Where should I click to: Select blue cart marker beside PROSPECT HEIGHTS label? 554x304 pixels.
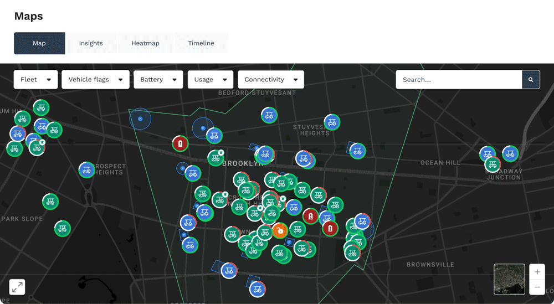click(86, 170)
